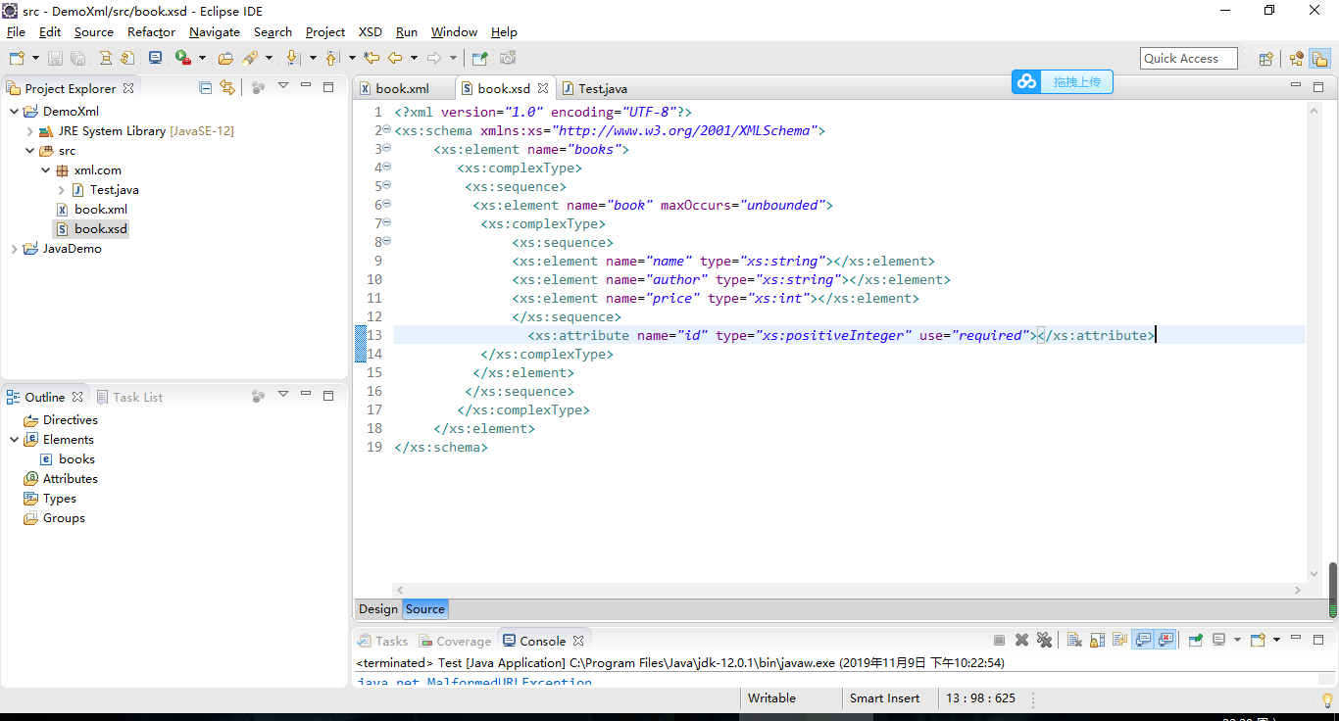The image size is (1339, 721).
Task: Click the Open Perspective icon
Action: [x=1265, y=59]
